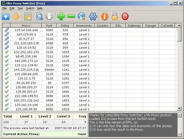Click green checkmark of row 68.45.239.196
The image size is (184, 139).
tap(7, 56)
